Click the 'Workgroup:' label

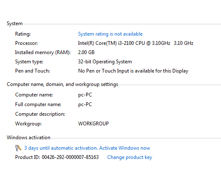click(28, 124)
